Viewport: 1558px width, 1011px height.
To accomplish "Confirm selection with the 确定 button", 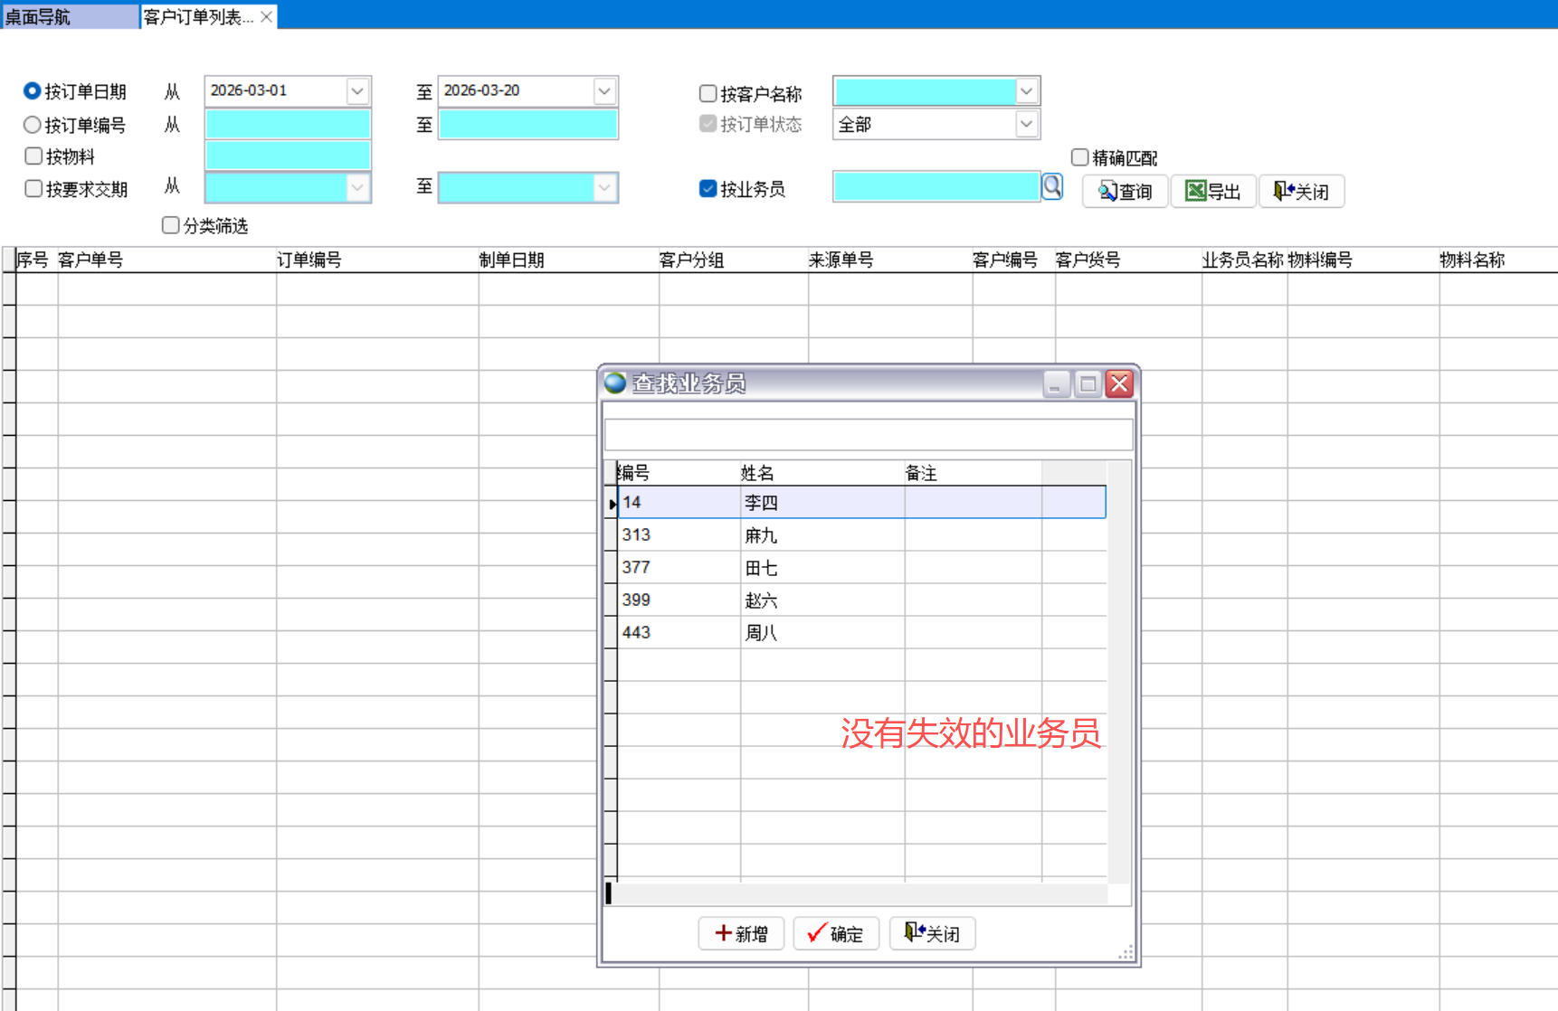I will click(x=836, y=933).
